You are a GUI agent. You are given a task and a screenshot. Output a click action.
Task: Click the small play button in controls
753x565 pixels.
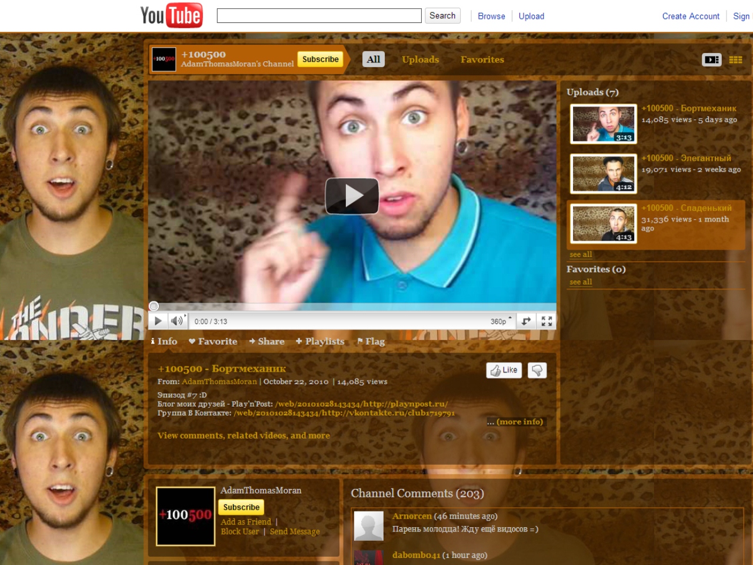(x=158, y=321)
